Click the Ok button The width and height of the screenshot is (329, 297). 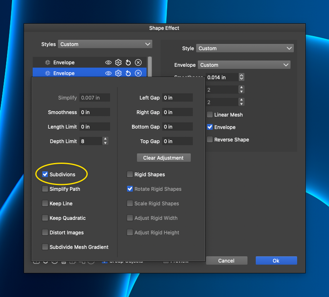point(276,260)
